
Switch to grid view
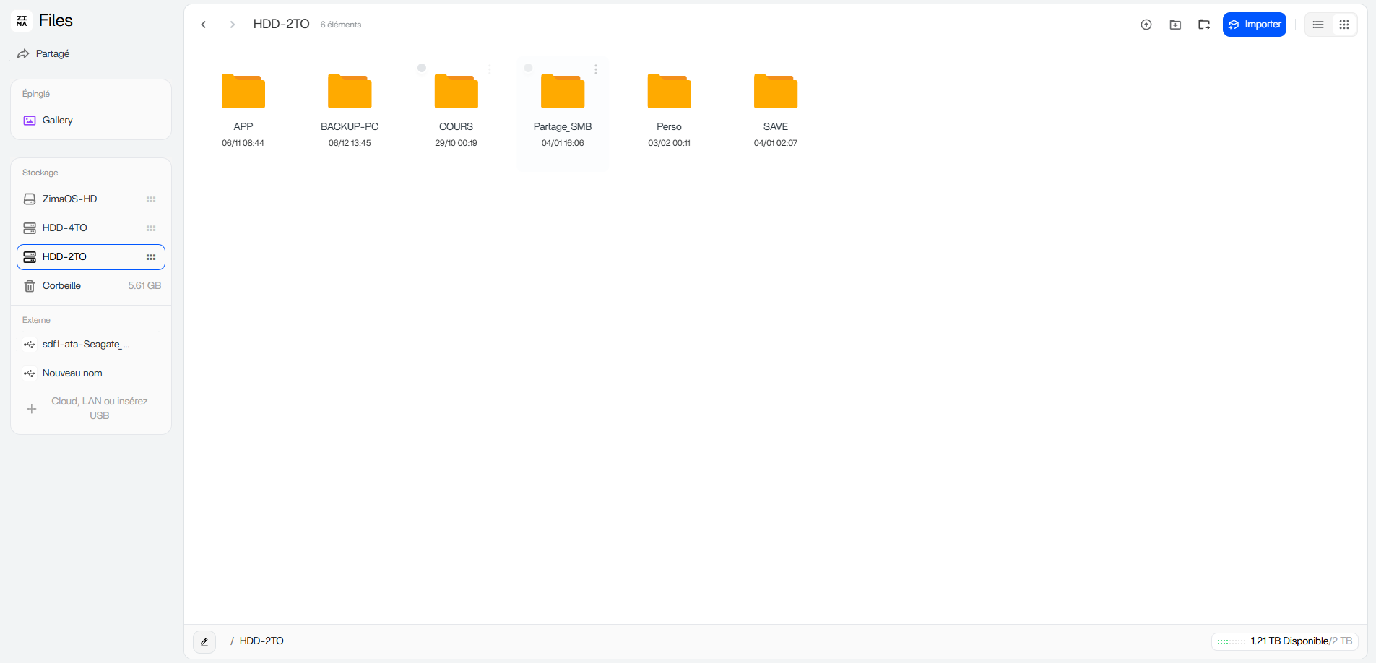(1344, 25)
